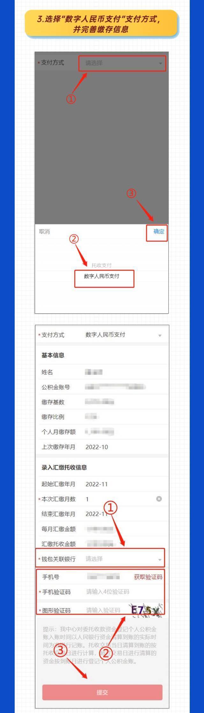Tap 取消 in the picker
Image resolution: width=204 pixels, height=713 pixels.
[44, 231]
